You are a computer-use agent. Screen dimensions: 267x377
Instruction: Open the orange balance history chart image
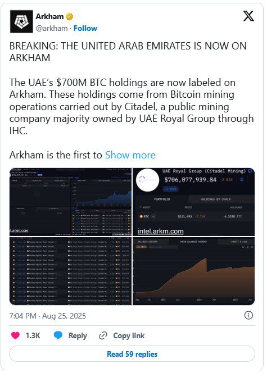(x=193, y=271)
